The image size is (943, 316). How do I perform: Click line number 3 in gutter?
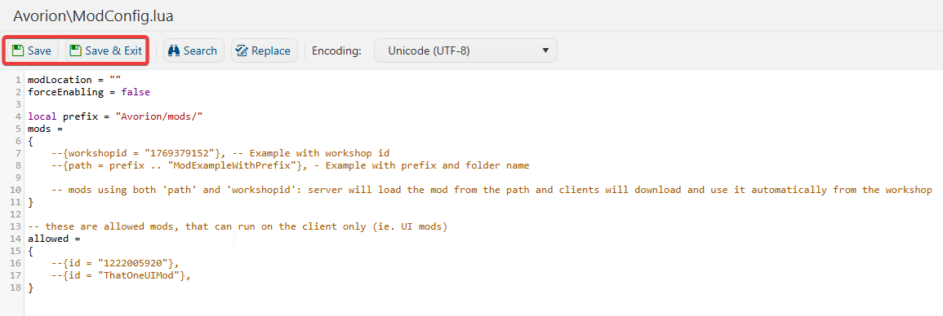(19, 104)
